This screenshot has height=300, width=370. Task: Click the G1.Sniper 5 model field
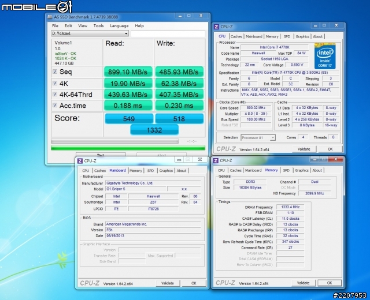[x=136, y=189]
